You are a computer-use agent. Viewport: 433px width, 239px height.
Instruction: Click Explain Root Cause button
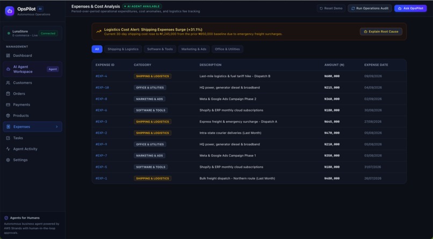coord(381,32)
